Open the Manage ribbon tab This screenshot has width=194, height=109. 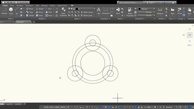coord(45,5)
